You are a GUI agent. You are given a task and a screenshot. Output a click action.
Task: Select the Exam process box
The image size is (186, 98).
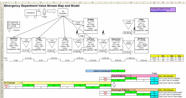coord(65,46)
